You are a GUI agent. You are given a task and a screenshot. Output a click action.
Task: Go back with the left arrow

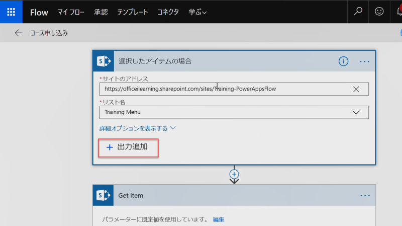(x=19, y=33)
